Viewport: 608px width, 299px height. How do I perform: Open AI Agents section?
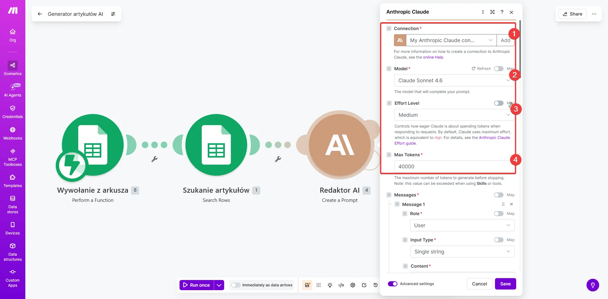pos(13,90)
